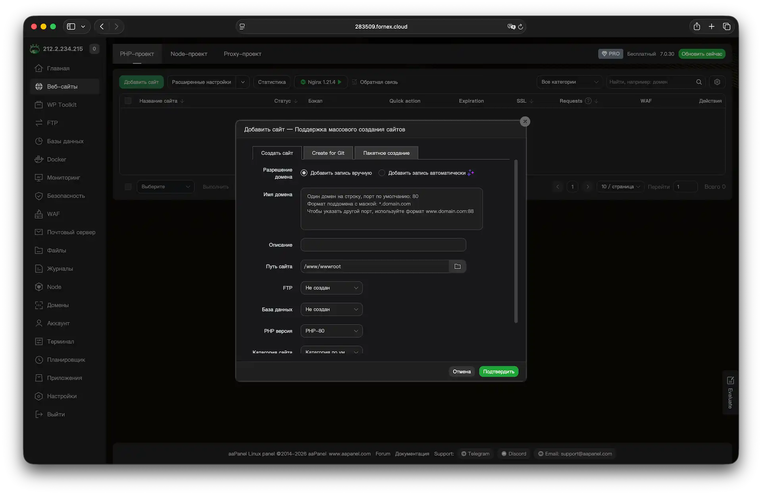Click the Описание input field
Viewport: 762px width, 495px height.
[383, 245]
